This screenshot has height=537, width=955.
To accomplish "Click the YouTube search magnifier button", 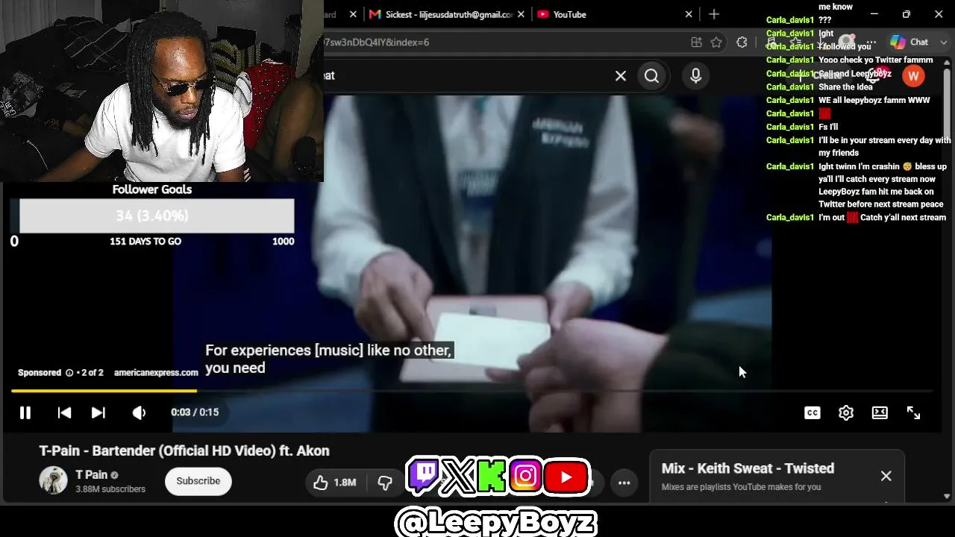I will point(651,75).
